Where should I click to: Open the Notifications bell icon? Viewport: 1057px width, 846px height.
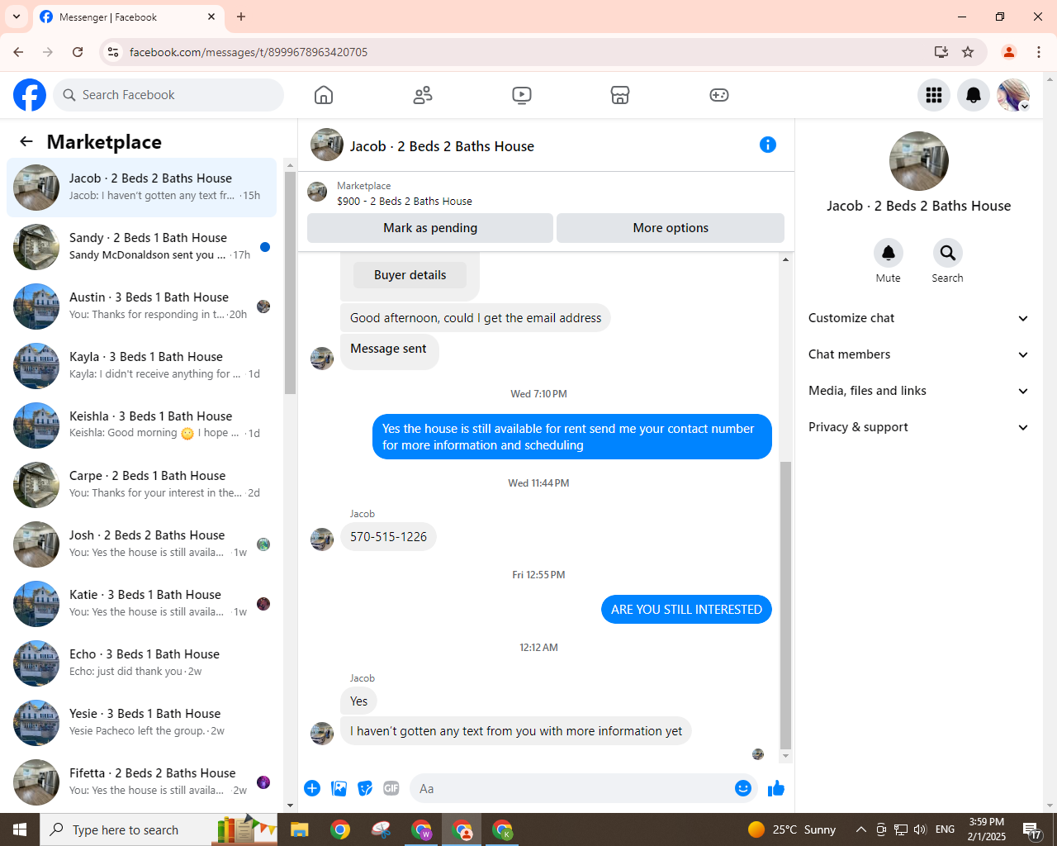point(974,95)
